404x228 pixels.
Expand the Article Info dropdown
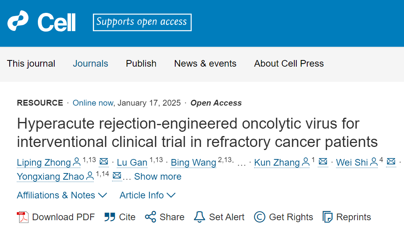(x=148, y=195)
